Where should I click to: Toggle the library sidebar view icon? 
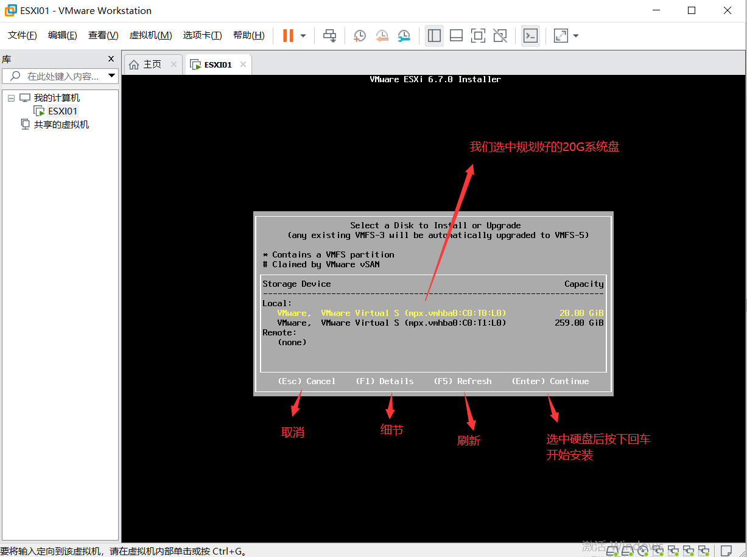pyautogui.click(x=434, y=36)
